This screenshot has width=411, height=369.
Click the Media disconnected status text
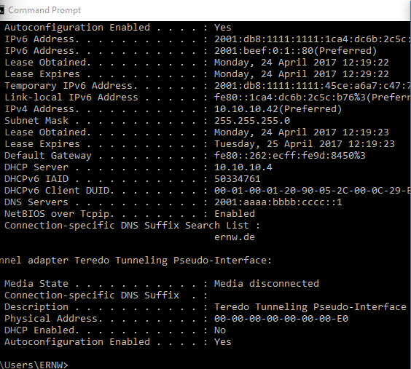(267, 283)
